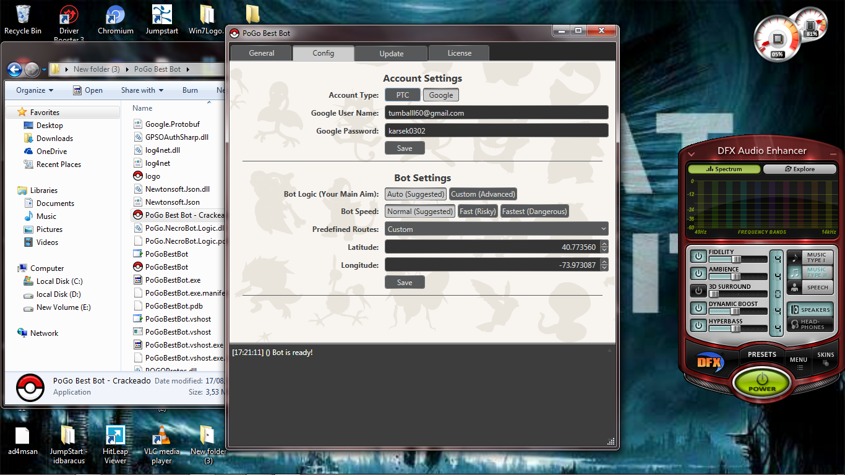Choose Auto (Suggested) bot logic
Viewport: 845px width, 475px height.
[416, 194]
